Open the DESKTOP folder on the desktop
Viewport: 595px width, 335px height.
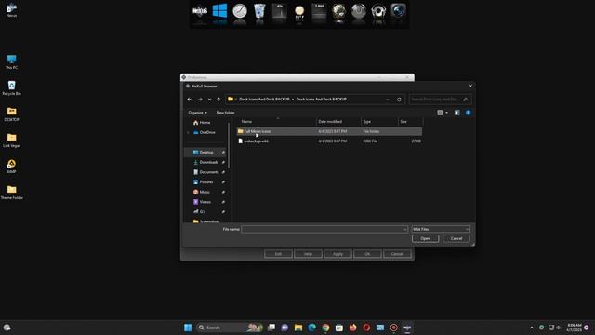(12, 114)
